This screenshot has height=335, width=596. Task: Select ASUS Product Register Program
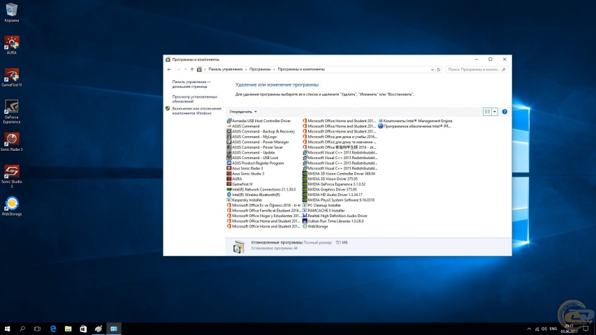256,163
